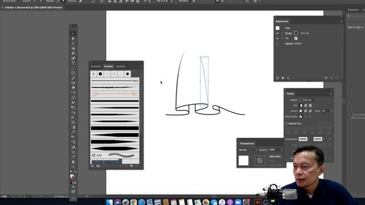Add New Fill in Appearance panel
This screenshot has width=365, height=205.
tap(283, 78)
